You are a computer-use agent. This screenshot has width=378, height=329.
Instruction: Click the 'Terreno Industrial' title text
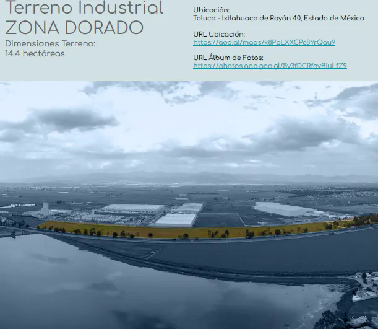pos(84,7)
